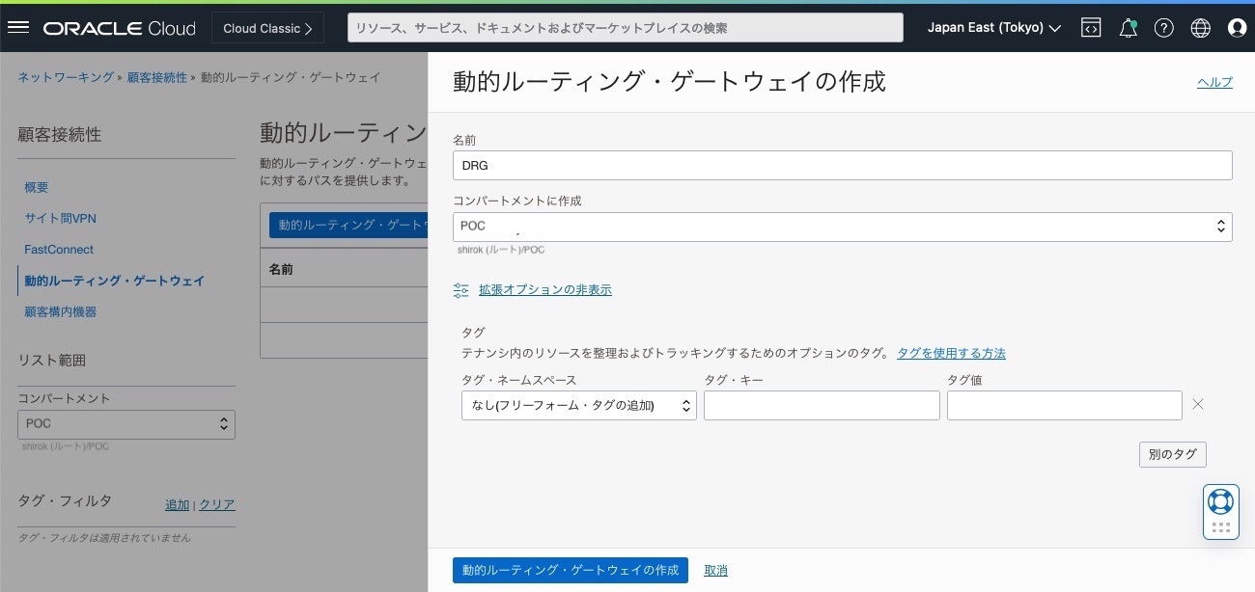Click クリア tag filter link
This screenshot has height=592, width=1255.
(217, 504)
